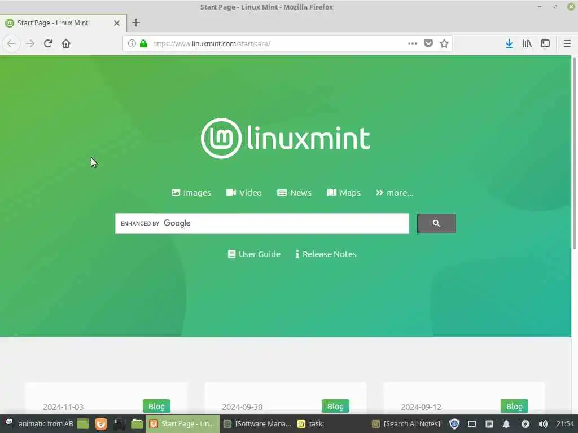
Task: Open the notifications bell icon
Action: click(506, 424)
